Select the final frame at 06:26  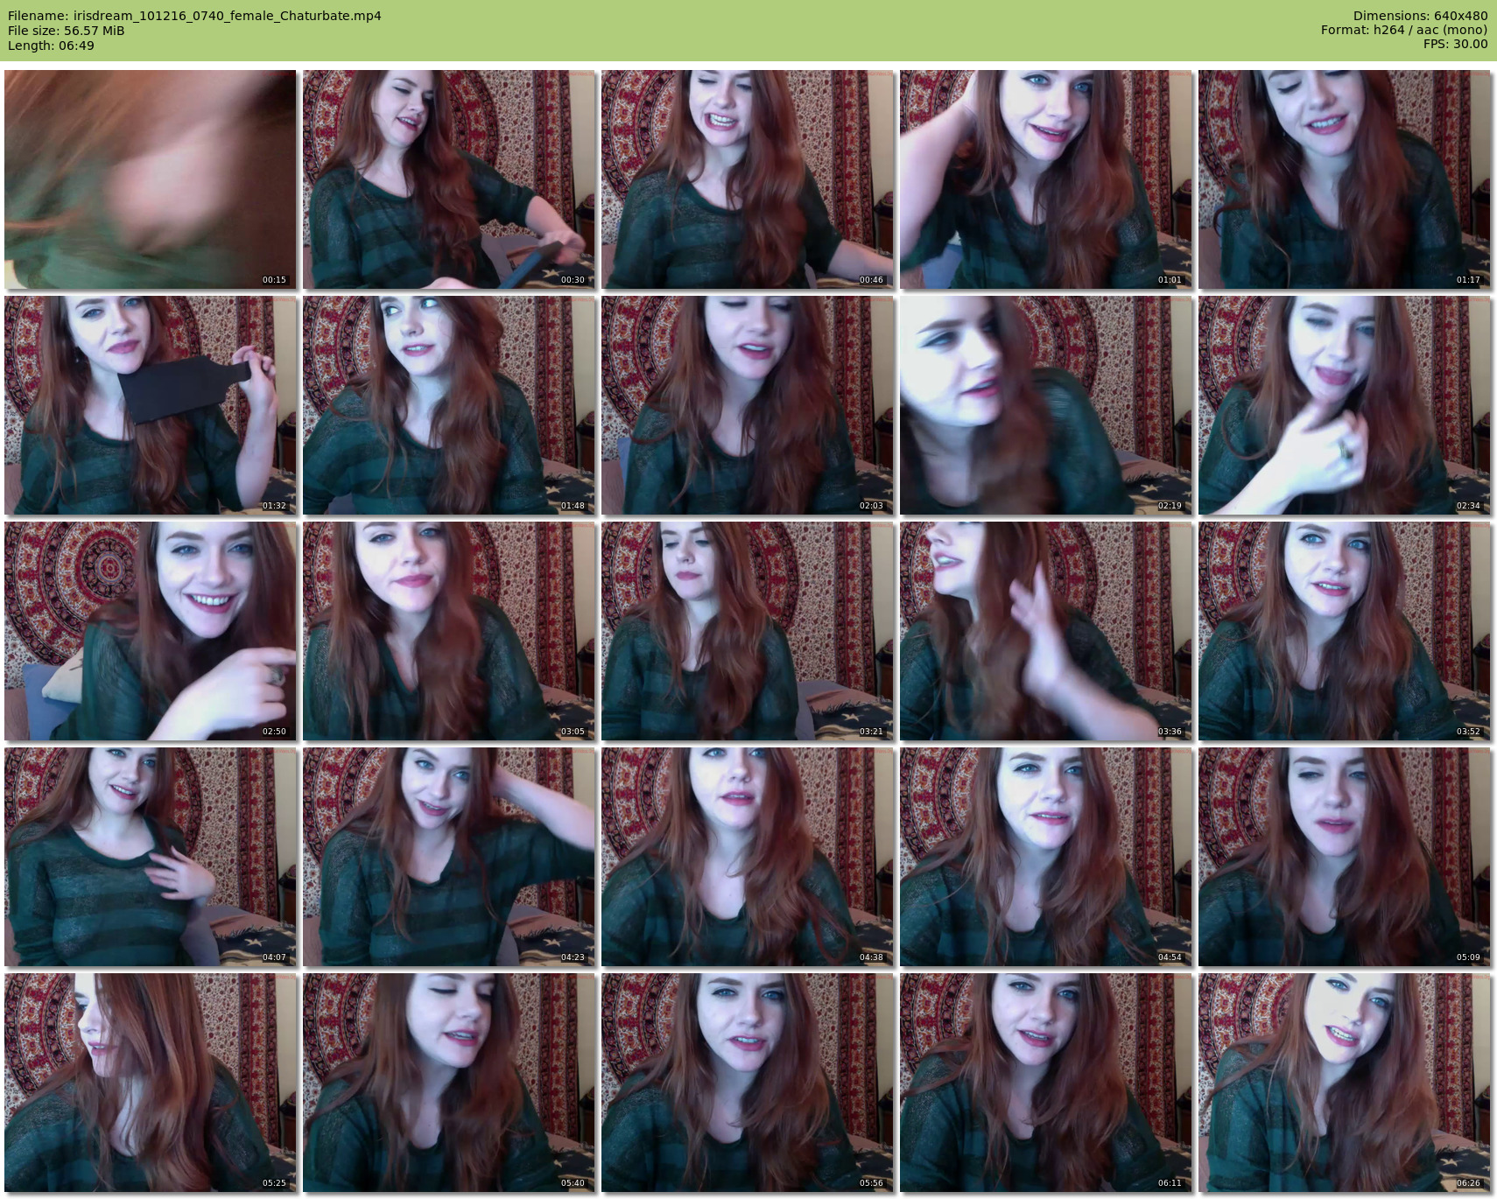coord(1345,1083)
